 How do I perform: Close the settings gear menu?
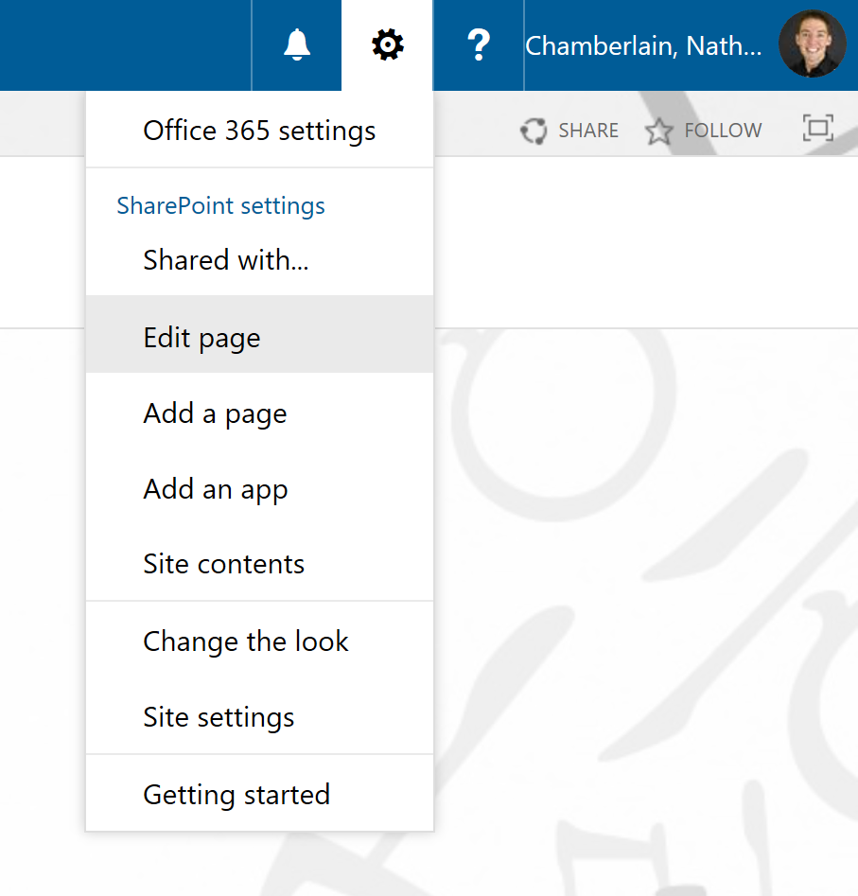[387, 44]
